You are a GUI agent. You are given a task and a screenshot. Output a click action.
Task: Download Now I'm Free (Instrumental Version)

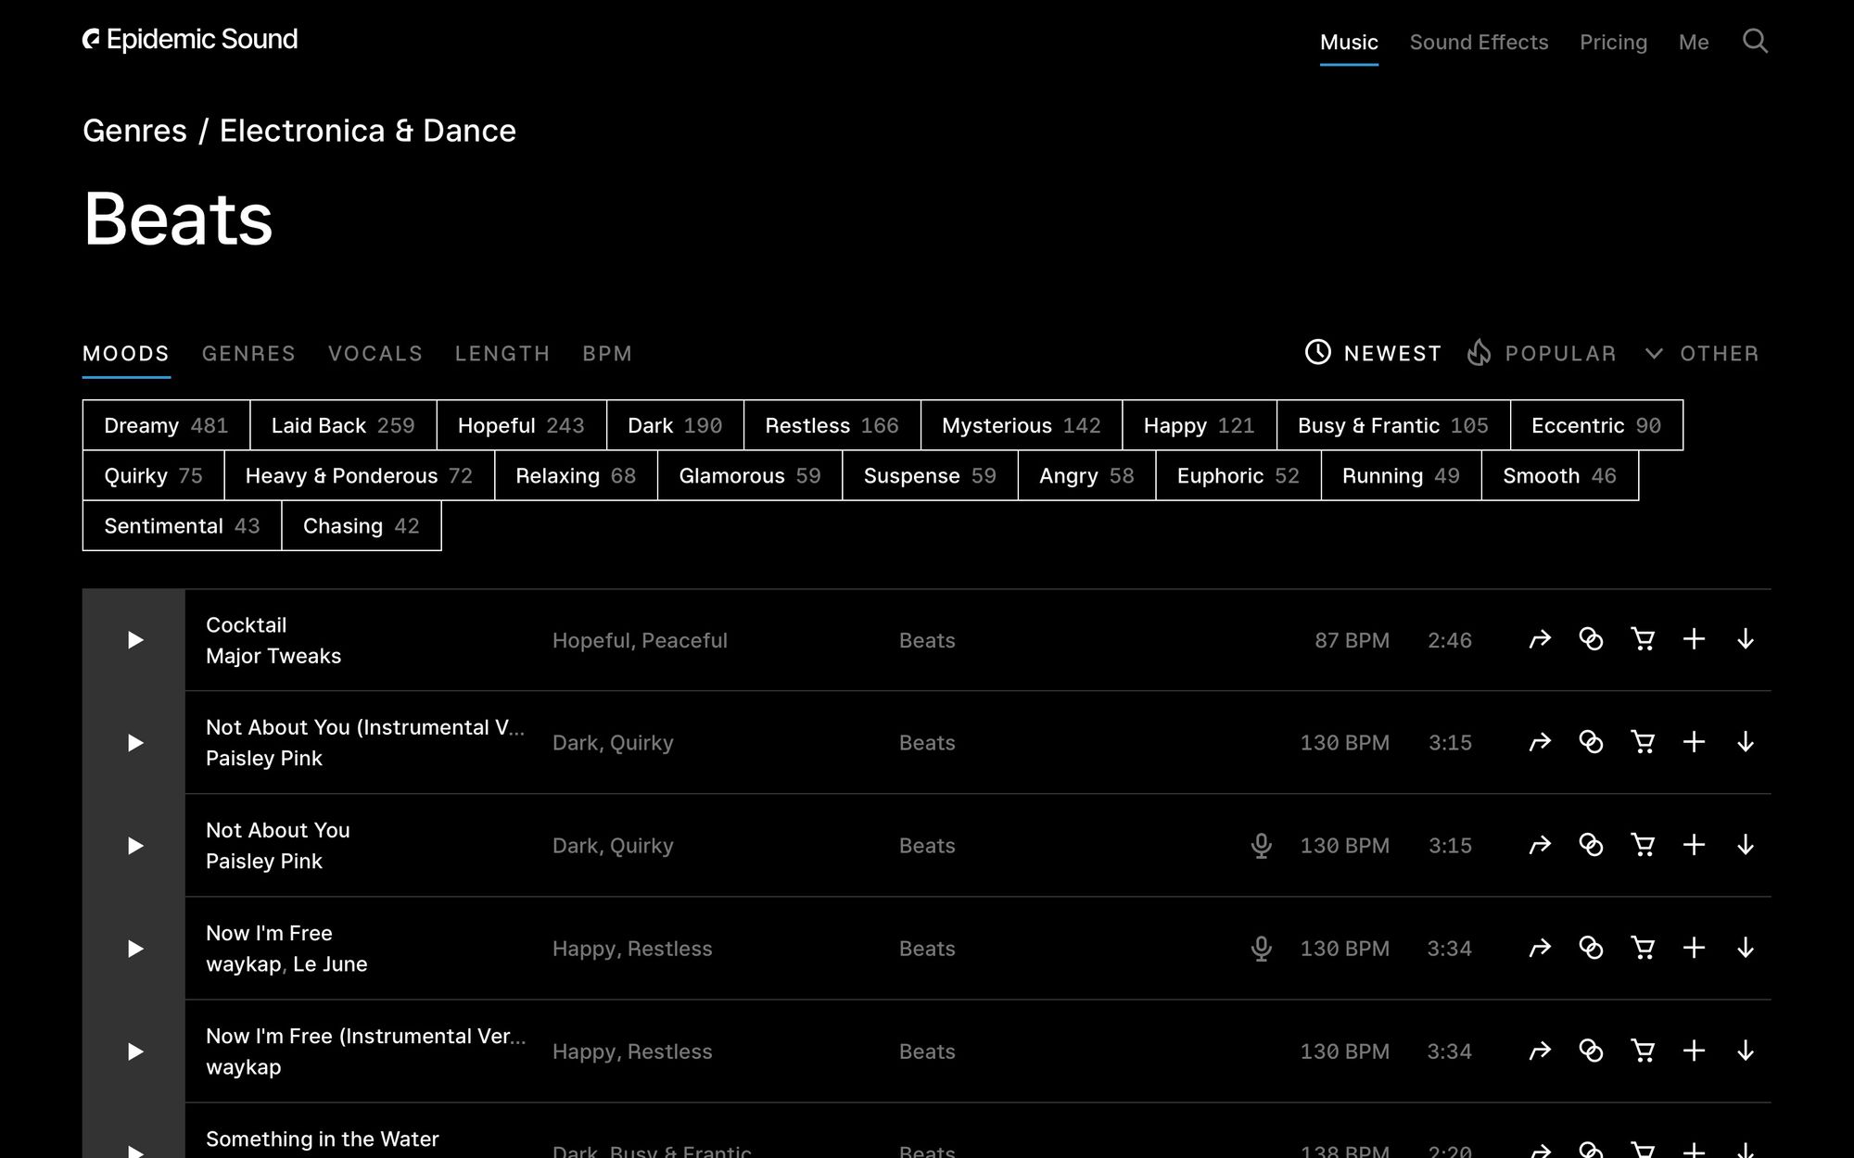[x=1746, y=1051]
